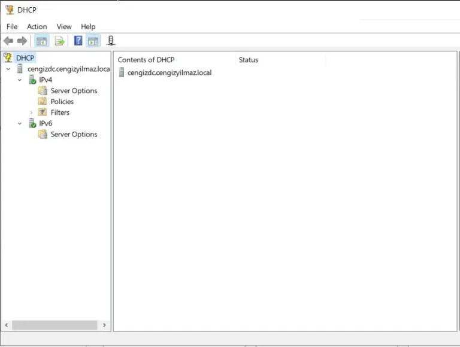Toggle the Show/Hide Action Pane icon
Viewport: 460px width, 347px height.
pyautogui.click(x=93, y=41)
